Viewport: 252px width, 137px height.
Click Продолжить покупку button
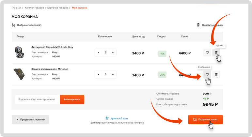point(30,120)
